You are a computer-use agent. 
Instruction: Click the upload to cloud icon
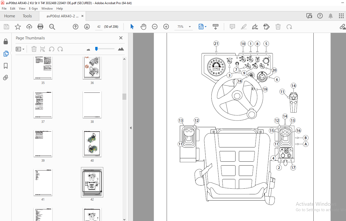point(29,27)
